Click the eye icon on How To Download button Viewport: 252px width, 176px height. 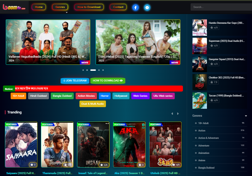point(121,80)
